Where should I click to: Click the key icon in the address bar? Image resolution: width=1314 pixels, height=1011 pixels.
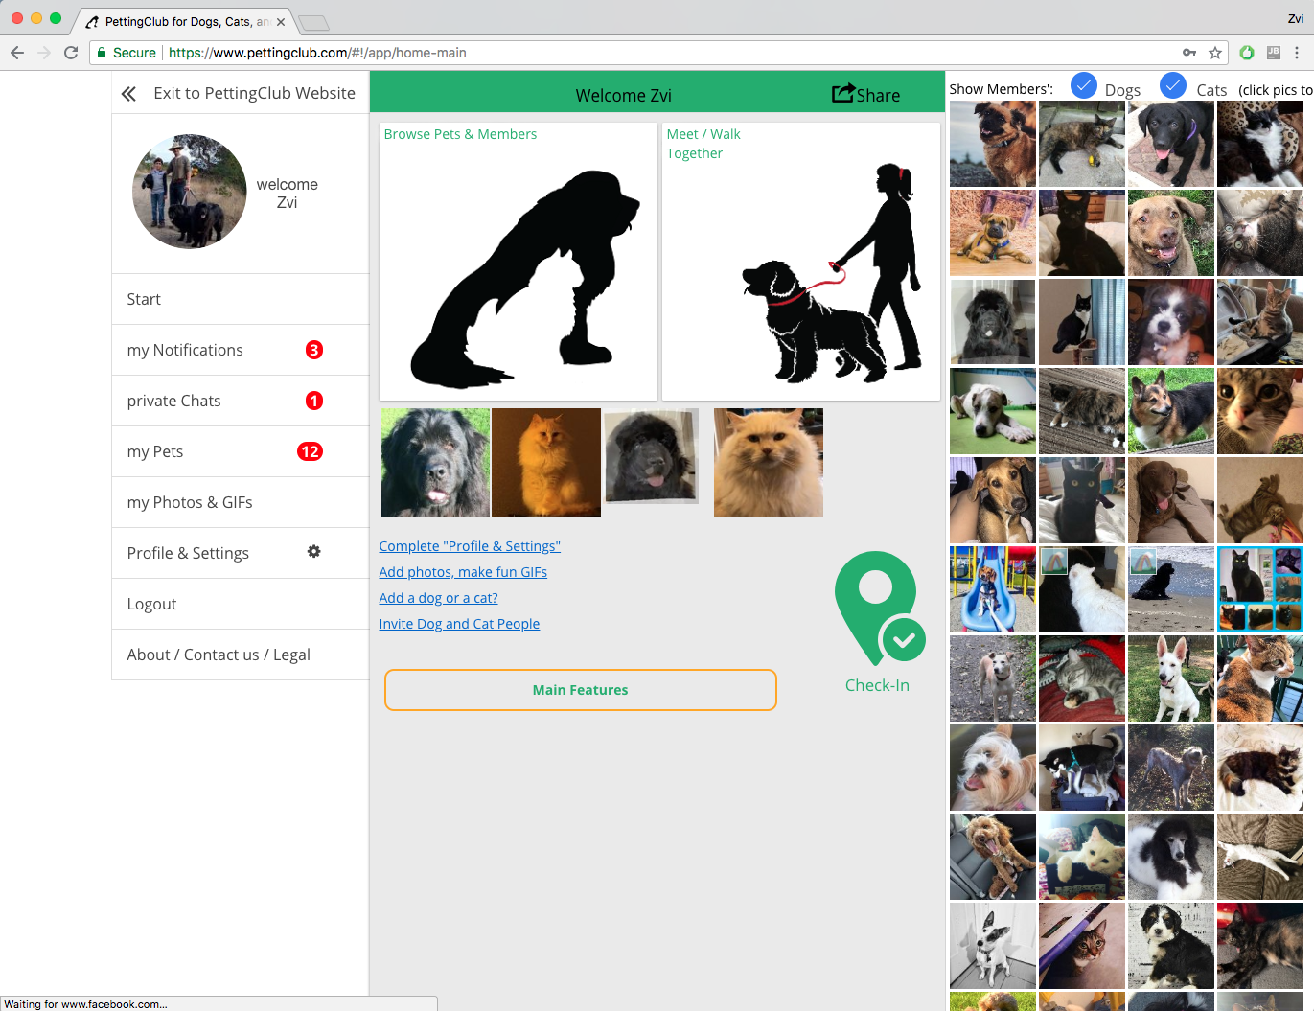[x=1188, y=53]
